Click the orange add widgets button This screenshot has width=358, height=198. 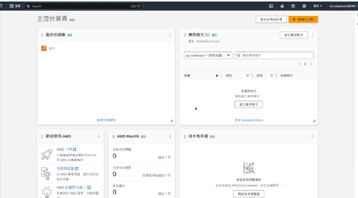click(303, 19)
